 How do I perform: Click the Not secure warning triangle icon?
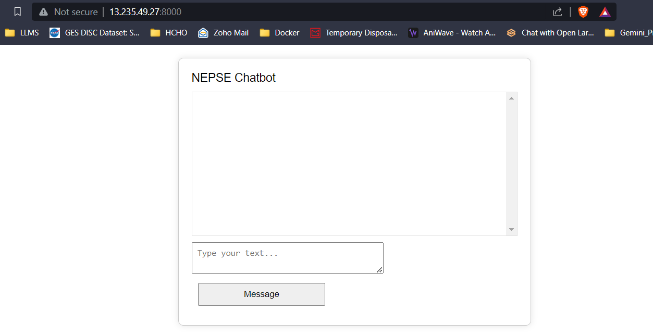click(43, 11)
